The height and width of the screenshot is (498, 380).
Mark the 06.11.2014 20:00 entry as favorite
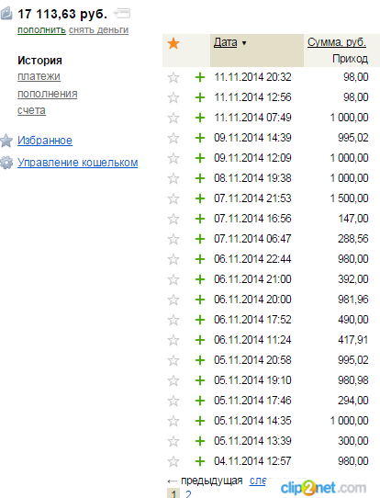tap(173, 300)
